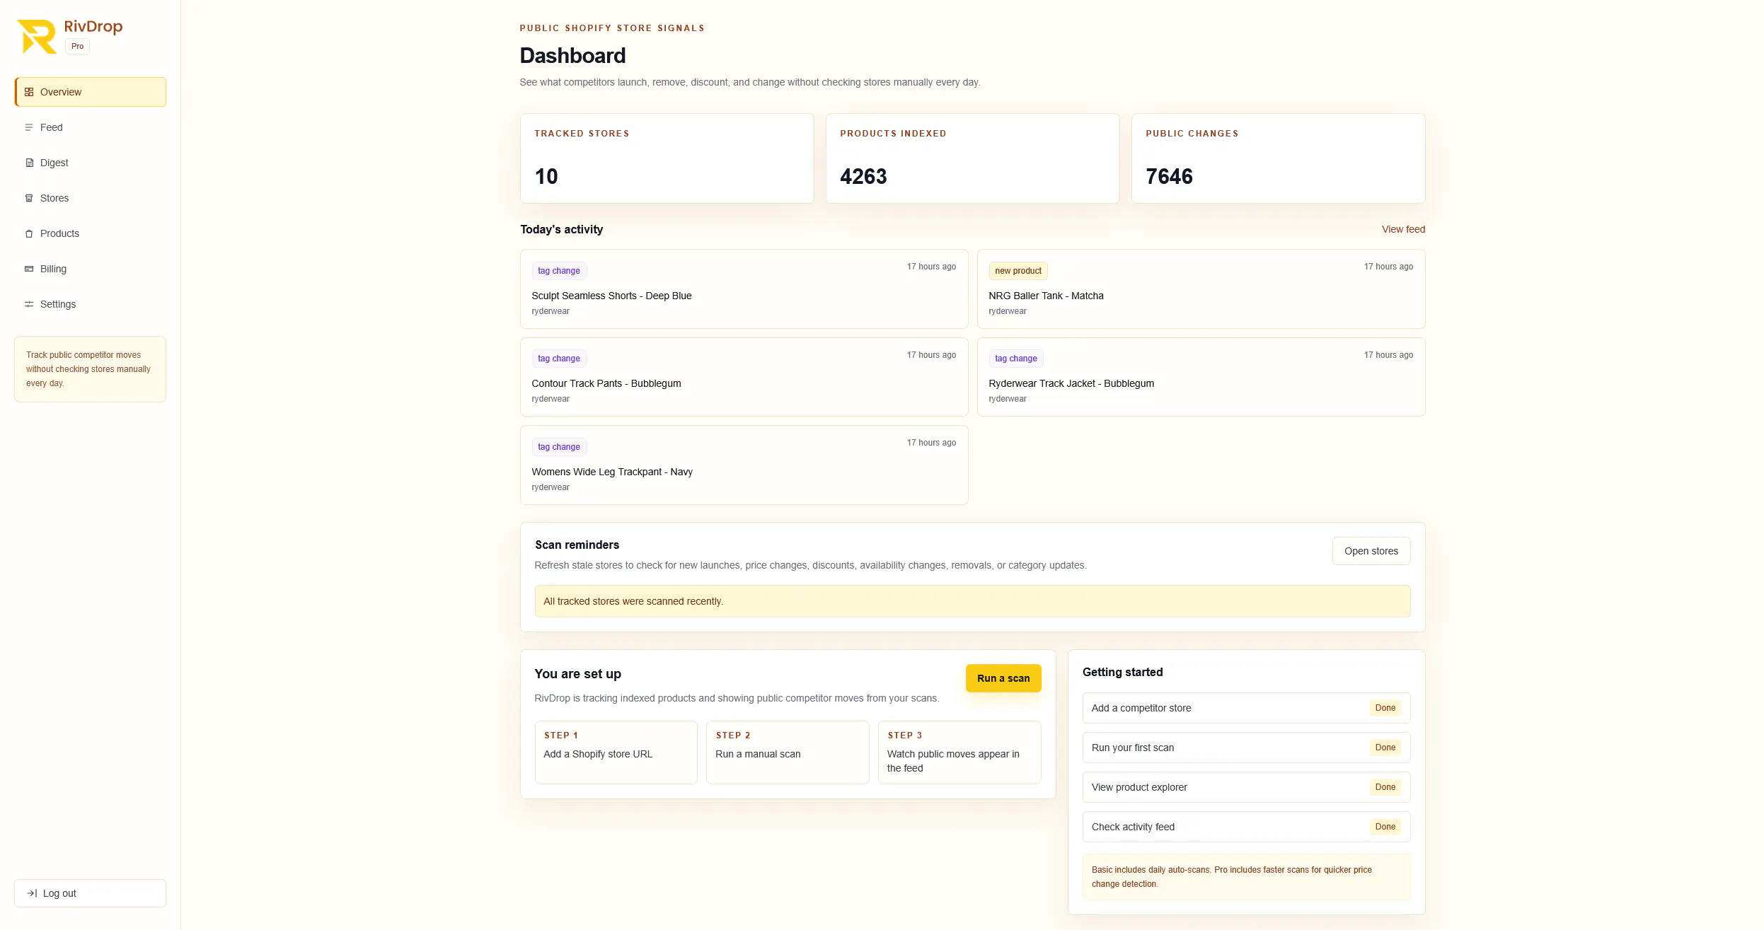This screenshot has width=1764, height=930.
Task: Click the Dashboard heading
Action: coord(572,55)
